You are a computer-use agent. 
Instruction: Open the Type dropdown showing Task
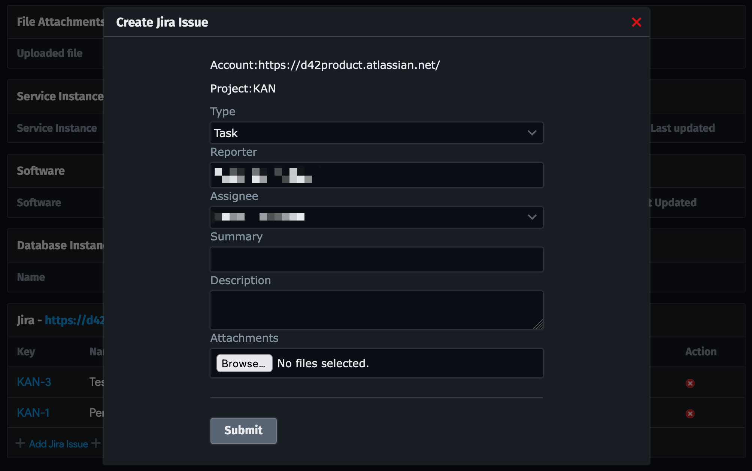point(376,133)
